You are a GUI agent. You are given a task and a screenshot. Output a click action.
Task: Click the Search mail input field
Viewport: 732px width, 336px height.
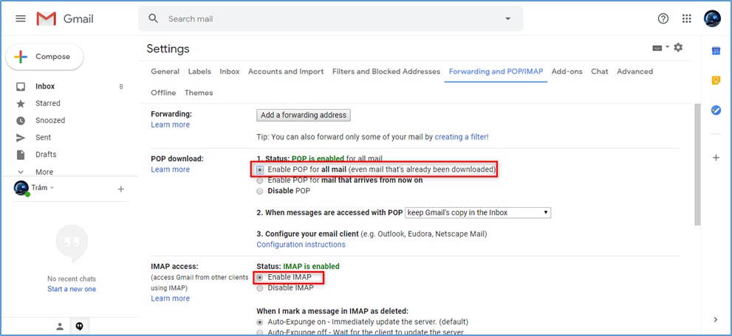(325, 18)
